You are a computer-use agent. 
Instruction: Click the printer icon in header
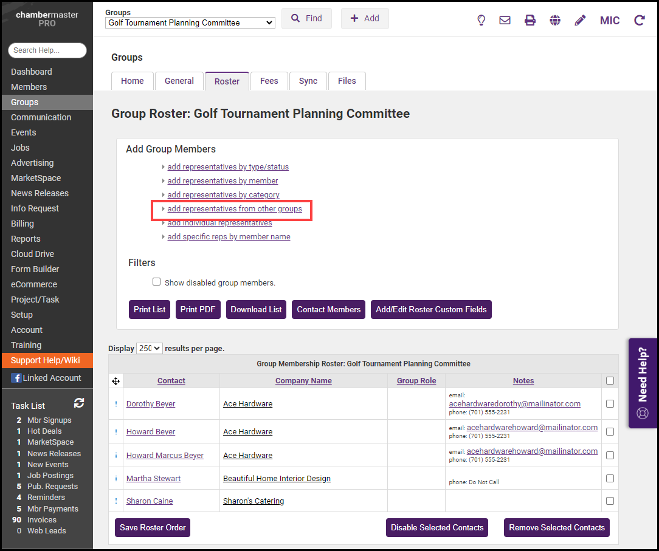click(x=530, y=20)
